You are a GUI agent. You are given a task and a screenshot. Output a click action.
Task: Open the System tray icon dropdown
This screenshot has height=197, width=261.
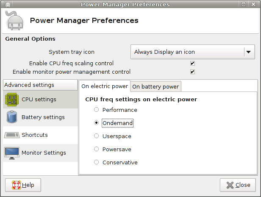[x=187, y=52]
